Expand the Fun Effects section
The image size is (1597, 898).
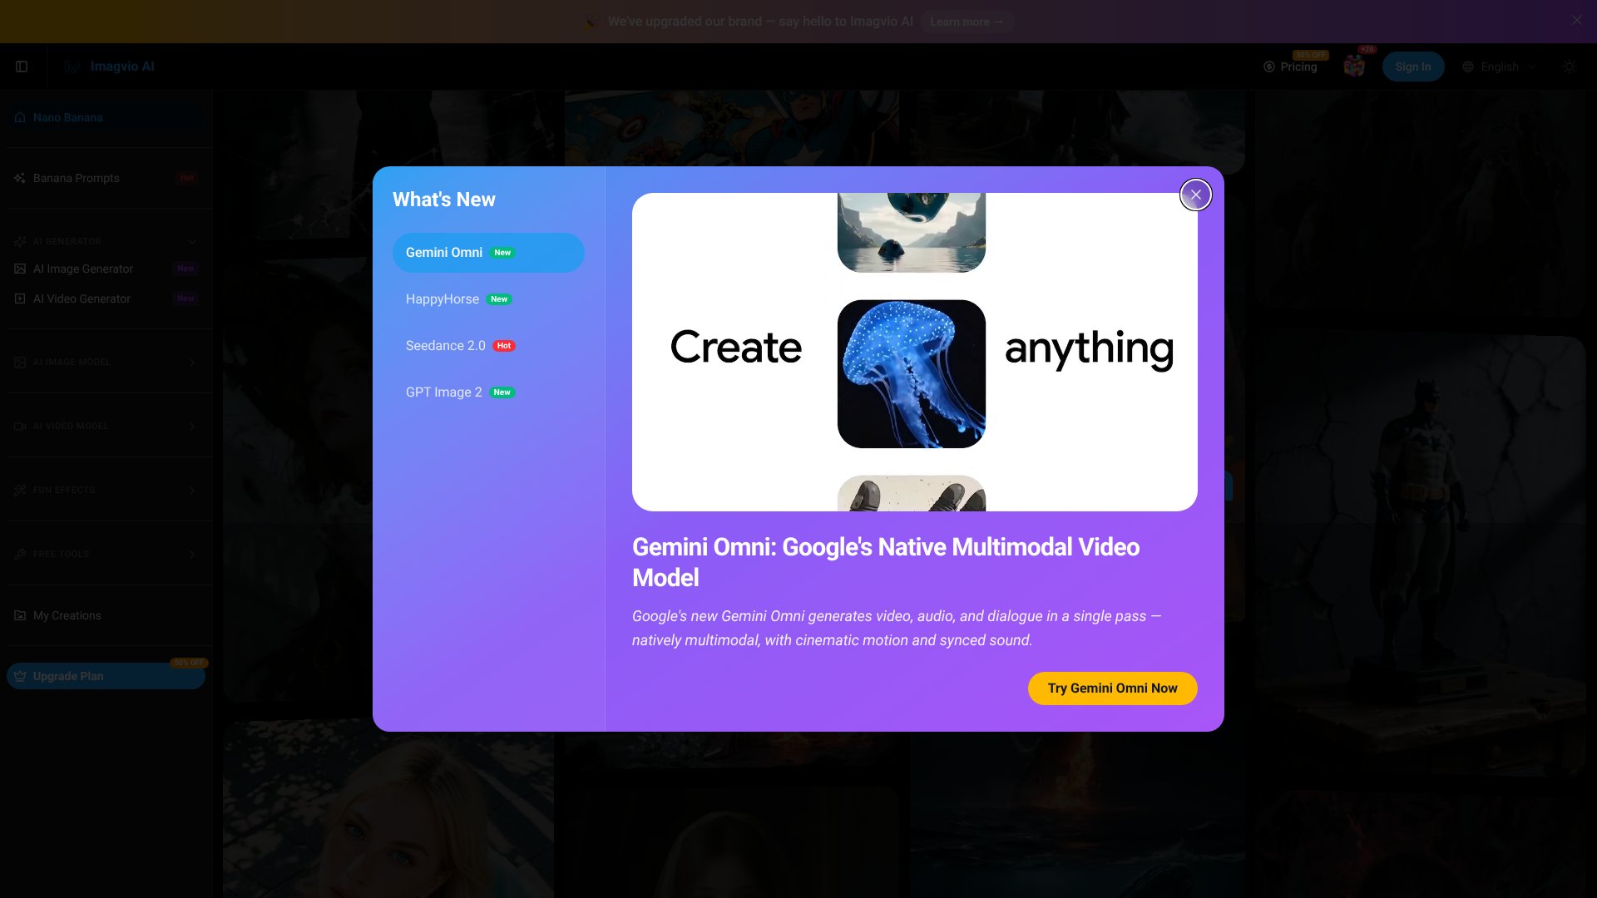click(x=106, y=490)
